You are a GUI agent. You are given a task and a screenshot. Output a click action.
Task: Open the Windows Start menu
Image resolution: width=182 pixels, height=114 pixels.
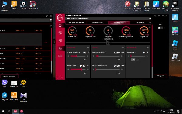3,111
